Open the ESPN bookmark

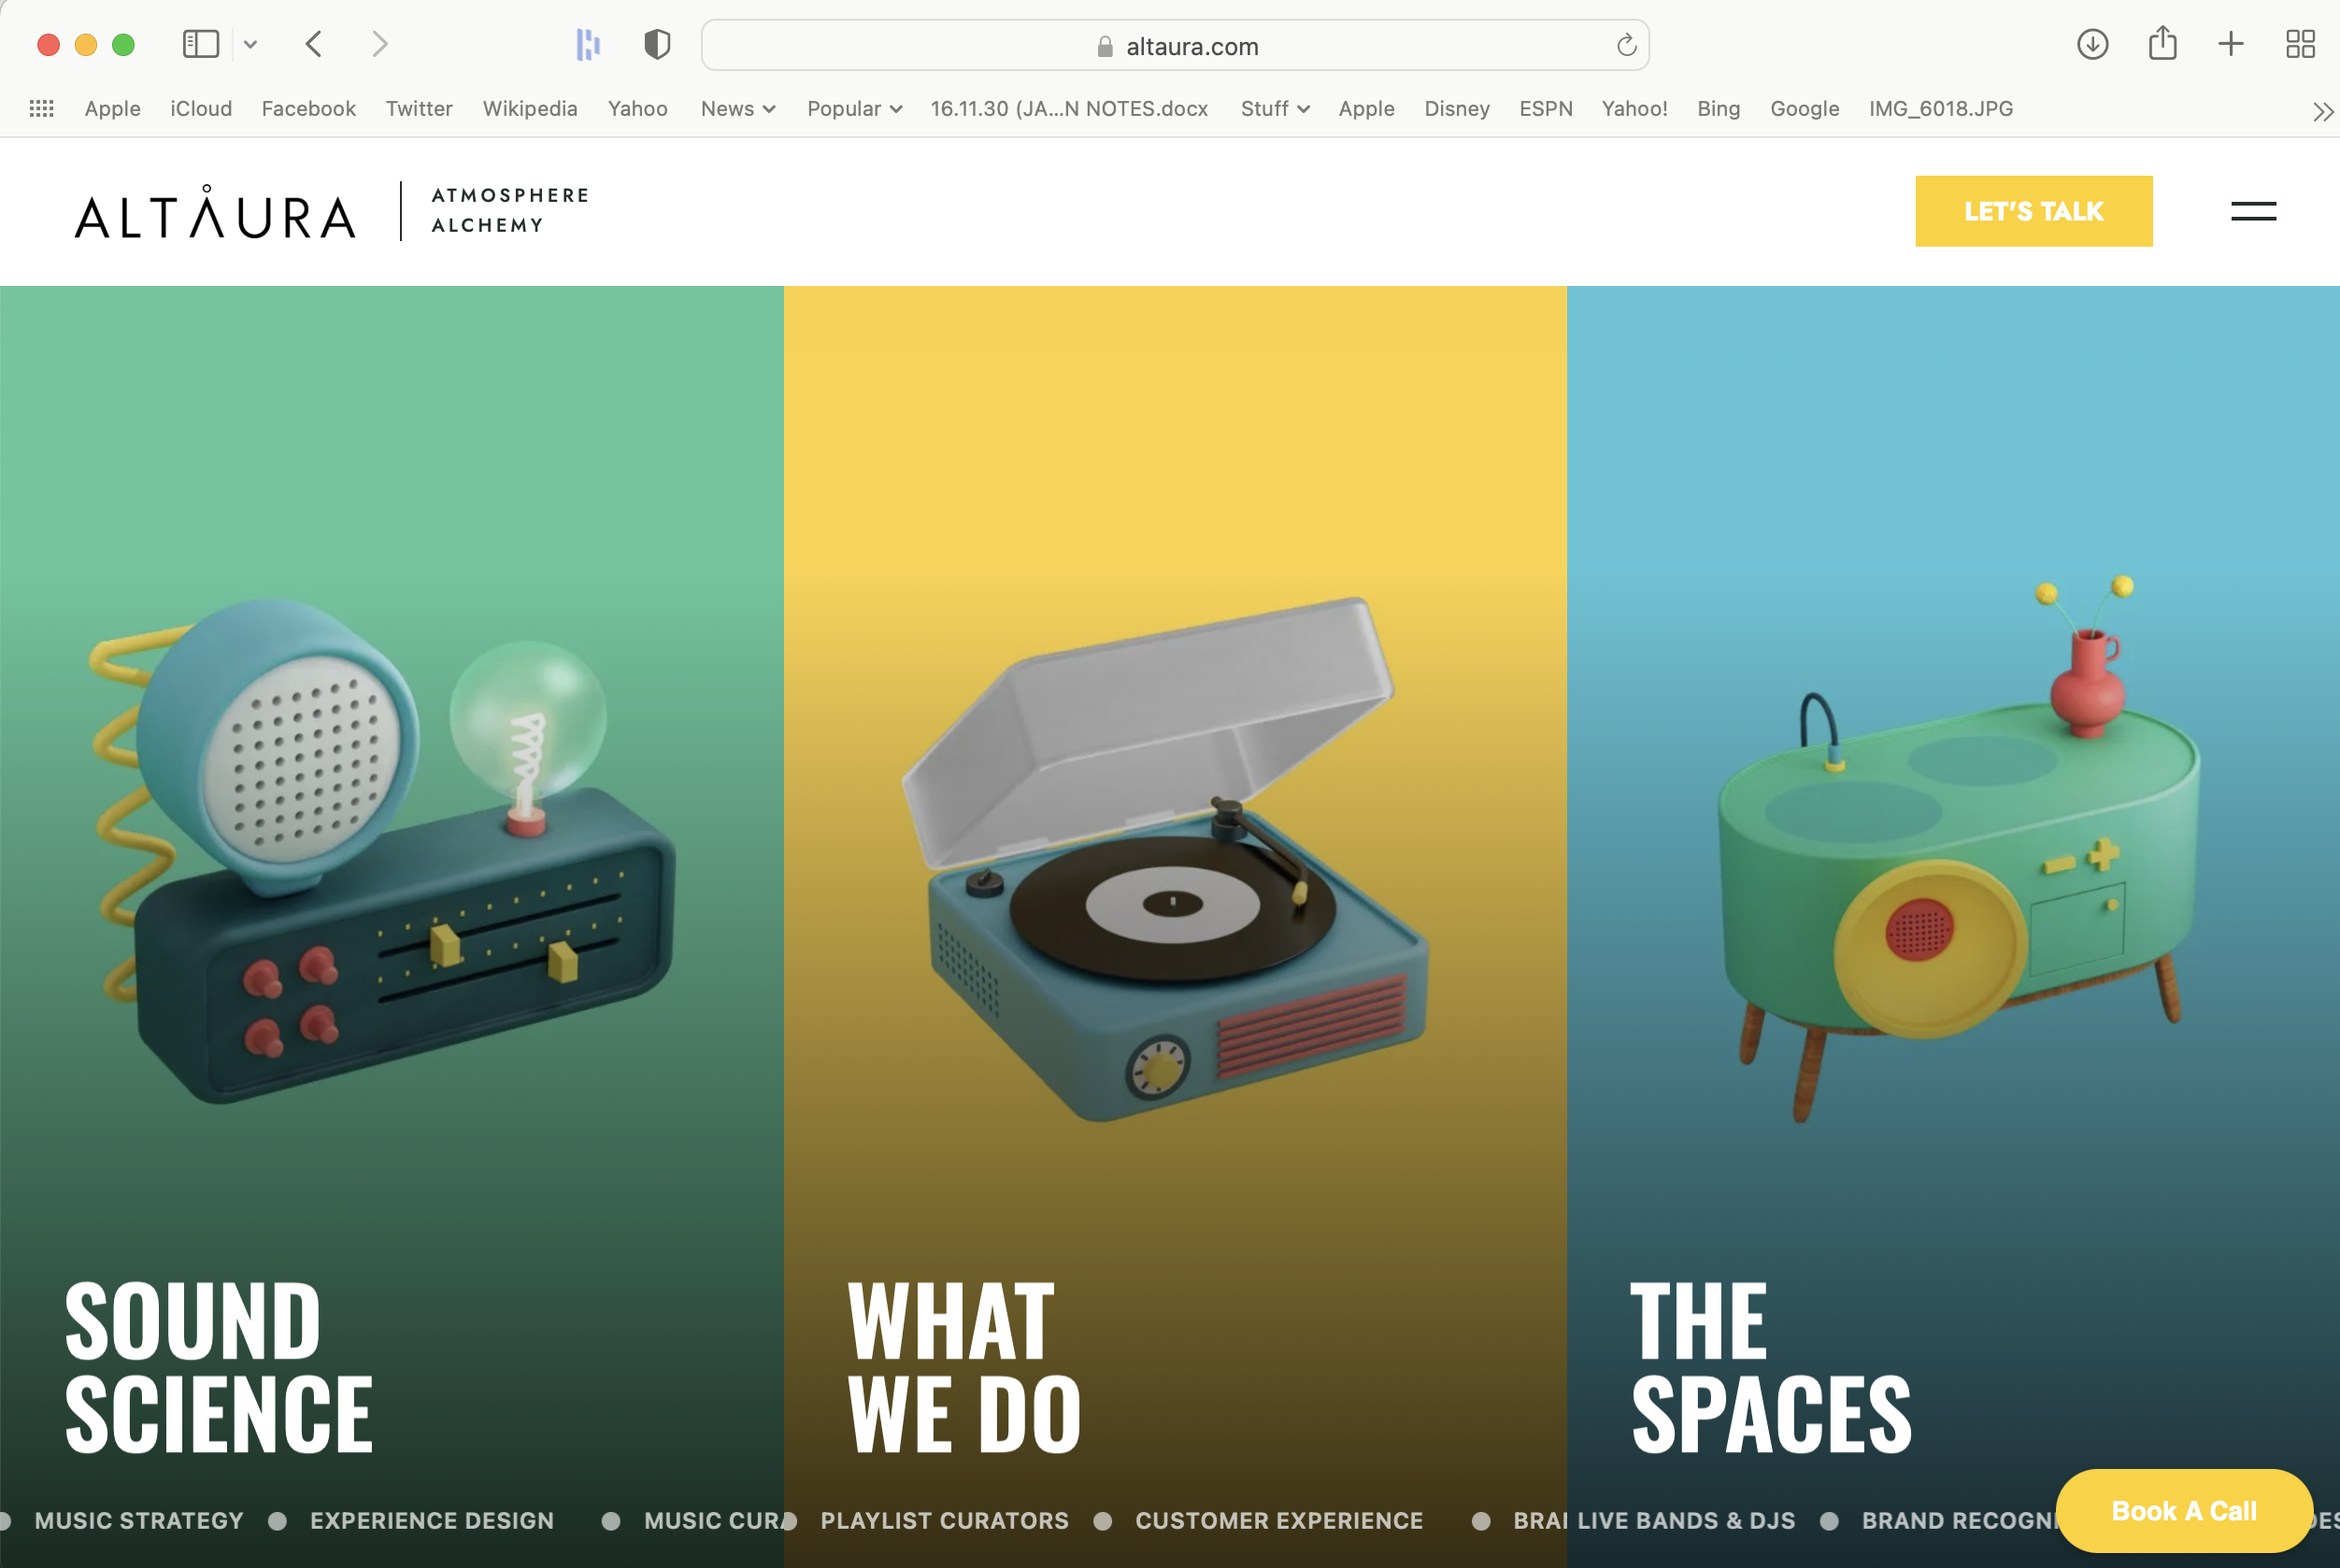click(x=1545, y=108)
